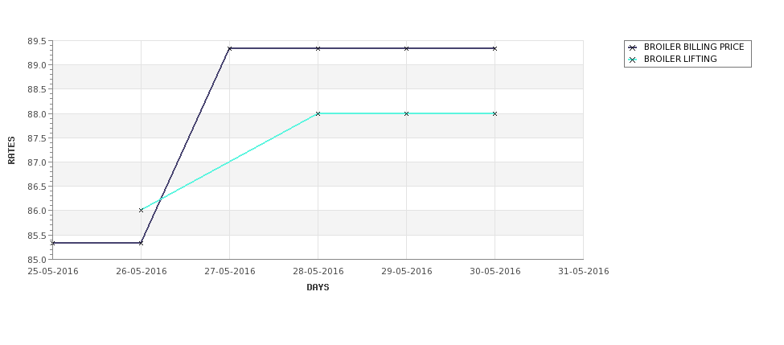Select the broiler lifting marker at 29-05-2016
Screen dimensions: 784x345
pyautogui.click(x=407, y=113)
